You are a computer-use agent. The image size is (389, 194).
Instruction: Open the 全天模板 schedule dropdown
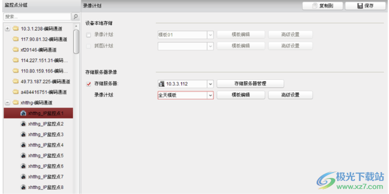210,95
